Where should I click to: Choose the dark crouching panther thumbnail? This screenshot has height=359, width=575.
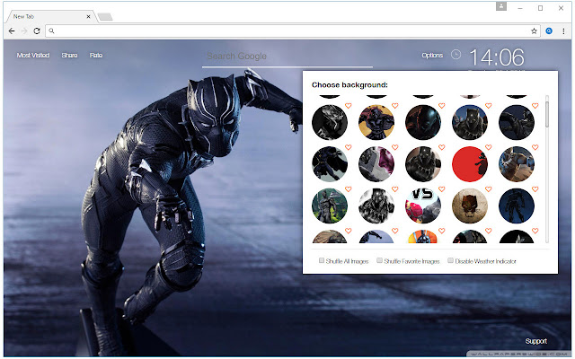[x=517, y=122]
